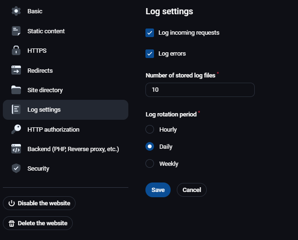Click the Log settings sidebar icon
Viewport: 298px width, 240px height.
(16, 110)
